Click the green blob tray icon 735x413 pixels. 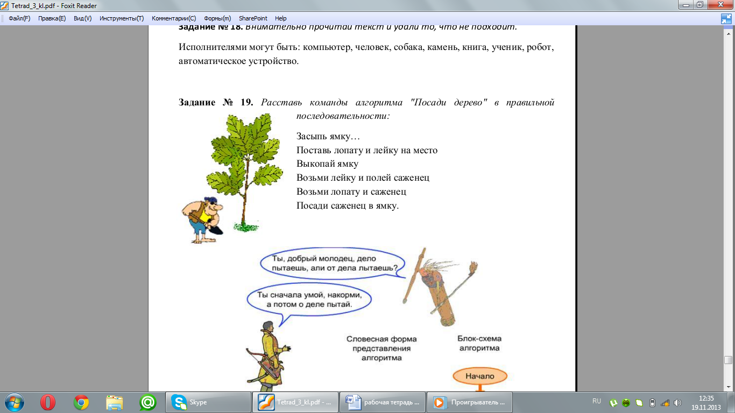639,402
